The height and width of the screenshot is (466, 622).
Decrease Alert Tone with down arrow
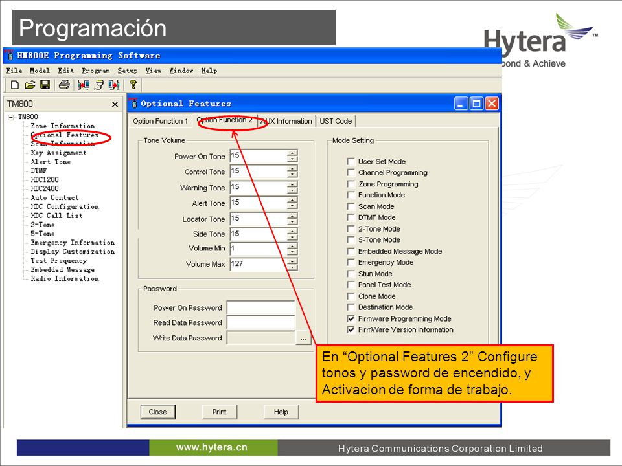click(292, 206)
